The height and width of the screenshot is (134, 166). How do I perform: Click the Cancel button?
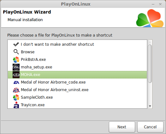(150, 127)
